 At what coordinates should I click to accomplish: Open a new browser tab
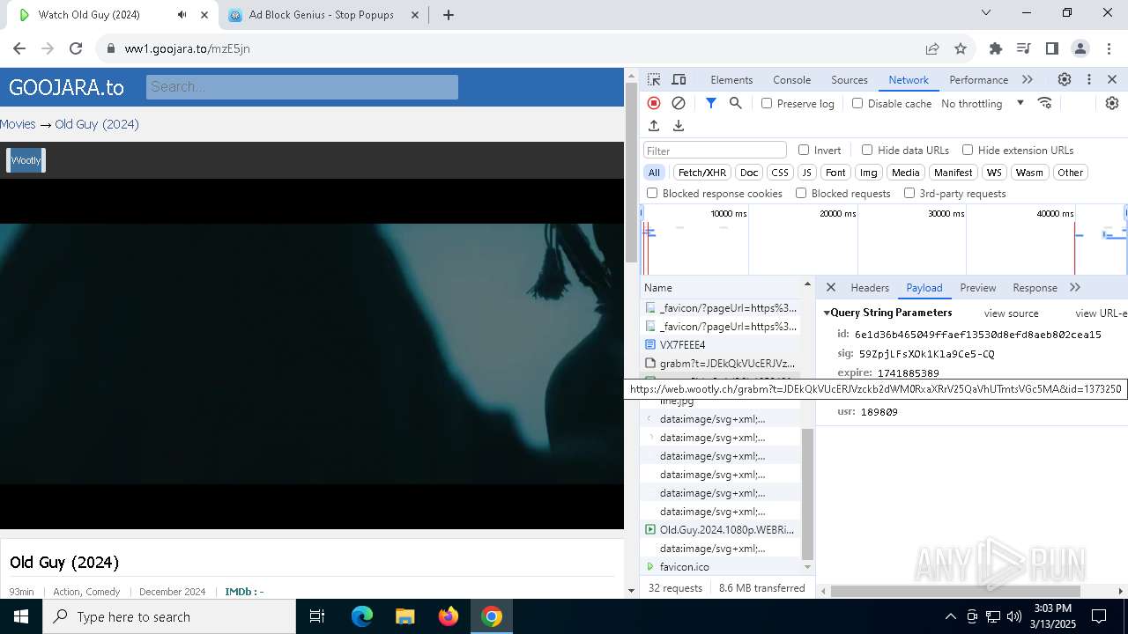pos(449,15)
